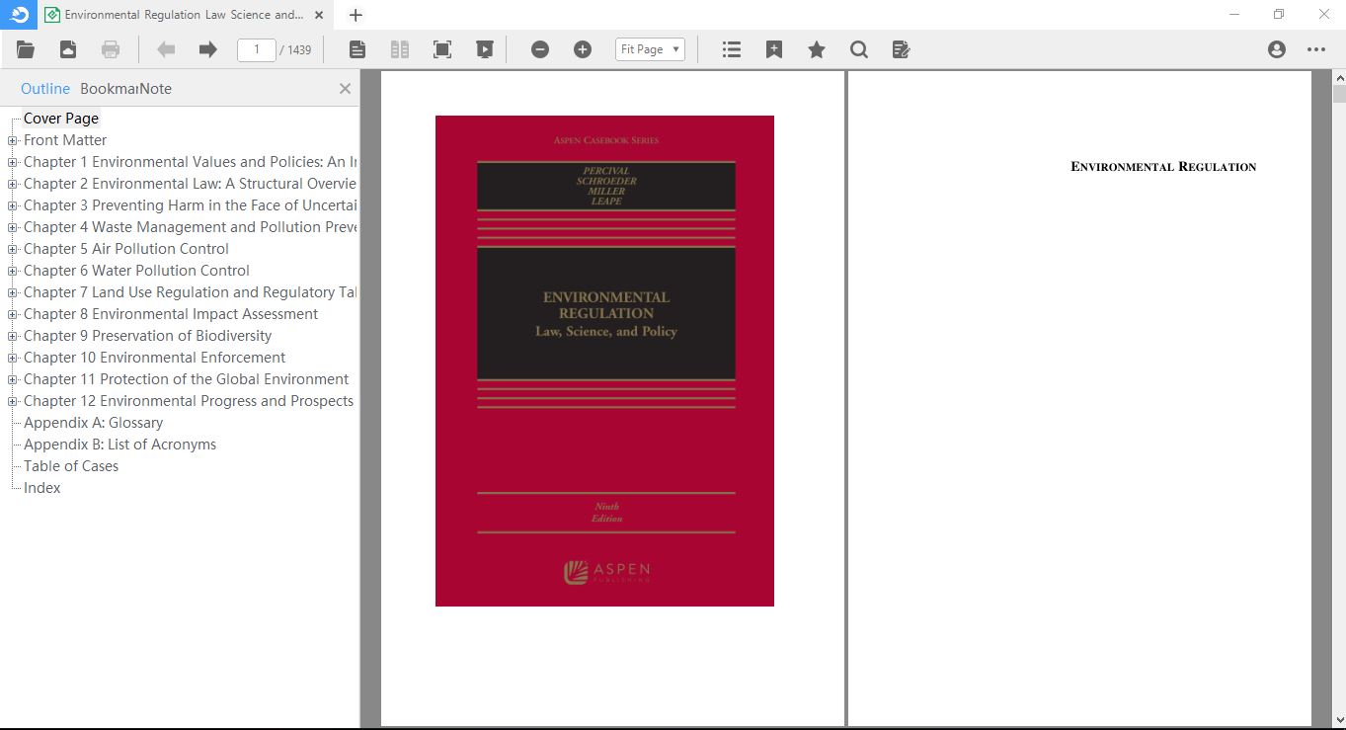Open Chapter 7 Land Use Regulation entry
1346x730 pixels.
click(190, 292)
